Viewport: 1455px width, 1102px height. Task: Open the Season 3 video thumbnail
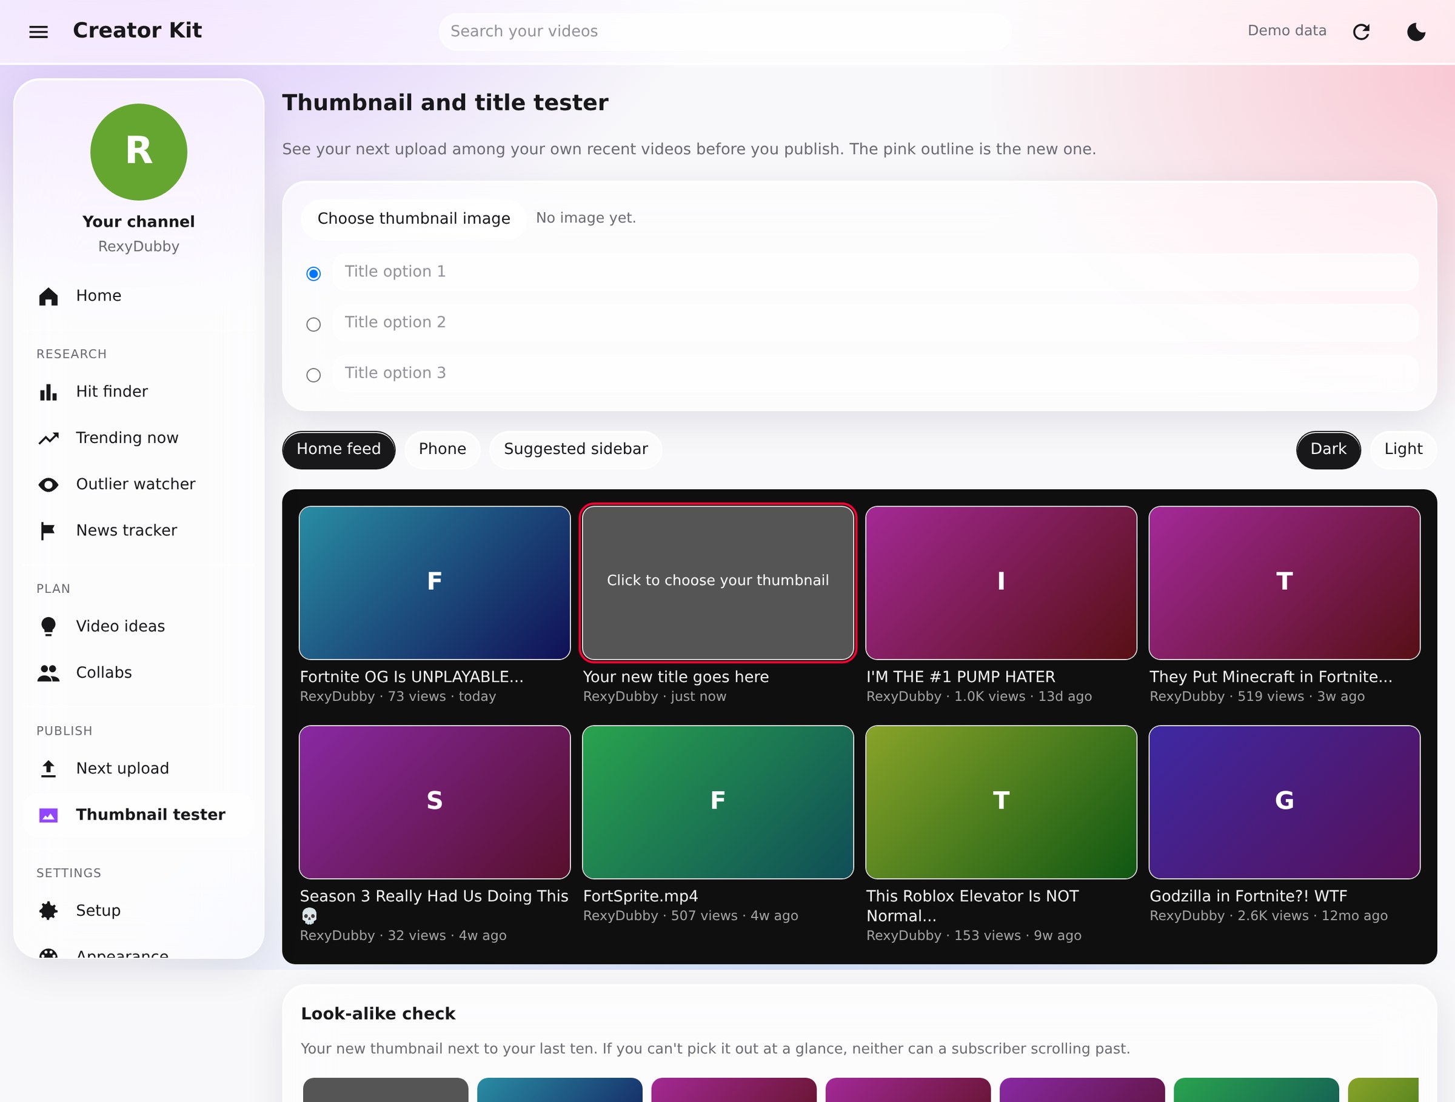pyautogui.click(x=435, y=801)
